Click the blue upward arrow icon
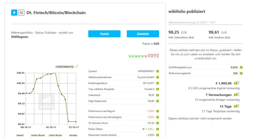The image size is (256, 138). [14, 13]
